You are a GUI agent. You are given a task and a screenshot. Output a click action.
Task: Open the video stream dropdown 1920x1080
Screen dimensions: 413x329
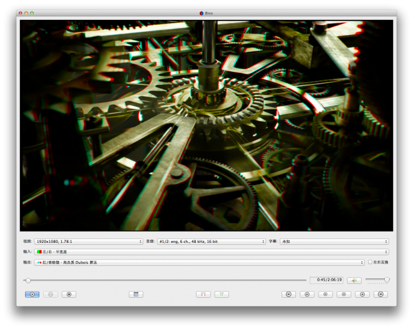(88, 241)
